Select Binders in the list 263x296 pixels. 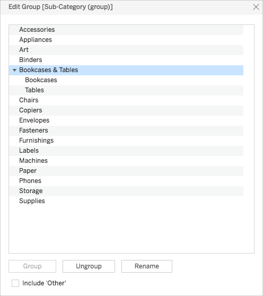click(x=126, y=60)
